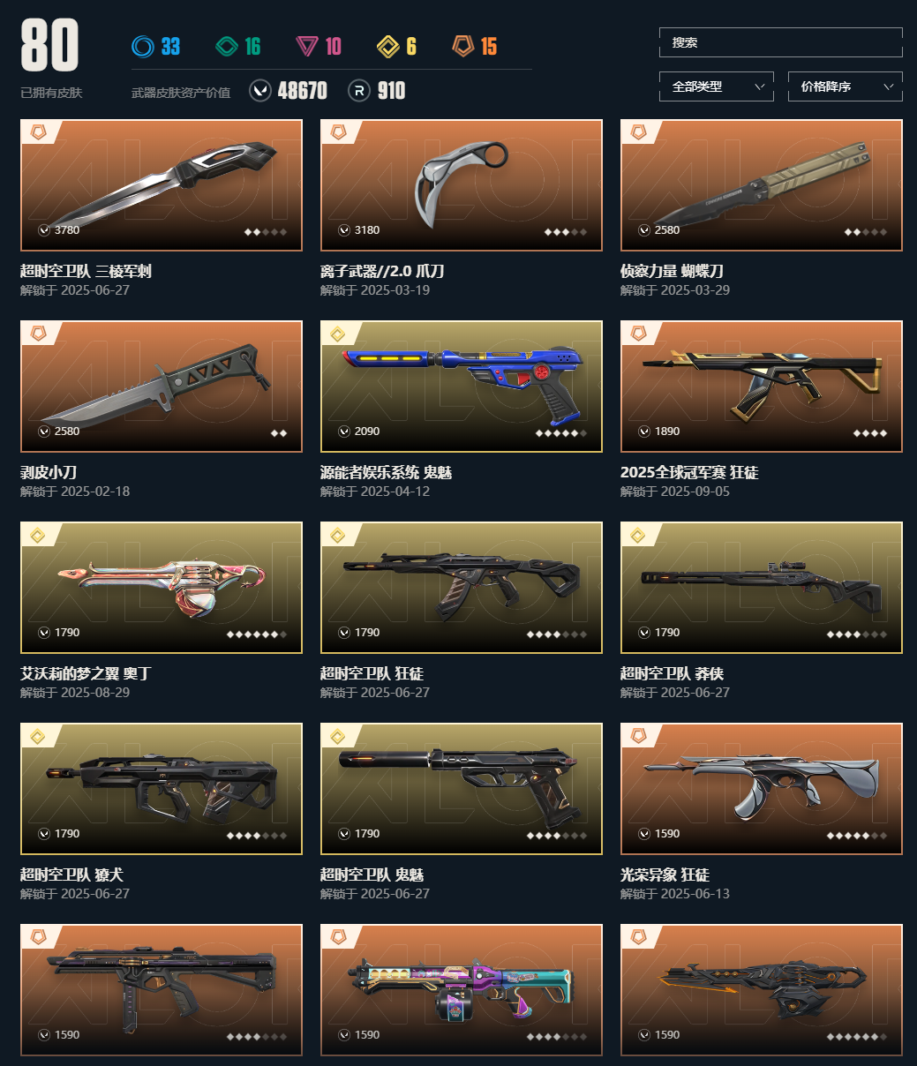This screenshot has height=1066, width=917.
Task: Click the Radianite icon beside 910
Action: [359, 91]
